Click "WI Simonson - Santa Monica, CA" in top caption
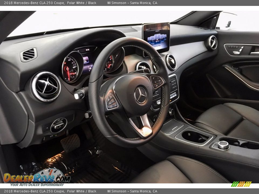This screenshot has width=259, height=194. click(132, 3)
